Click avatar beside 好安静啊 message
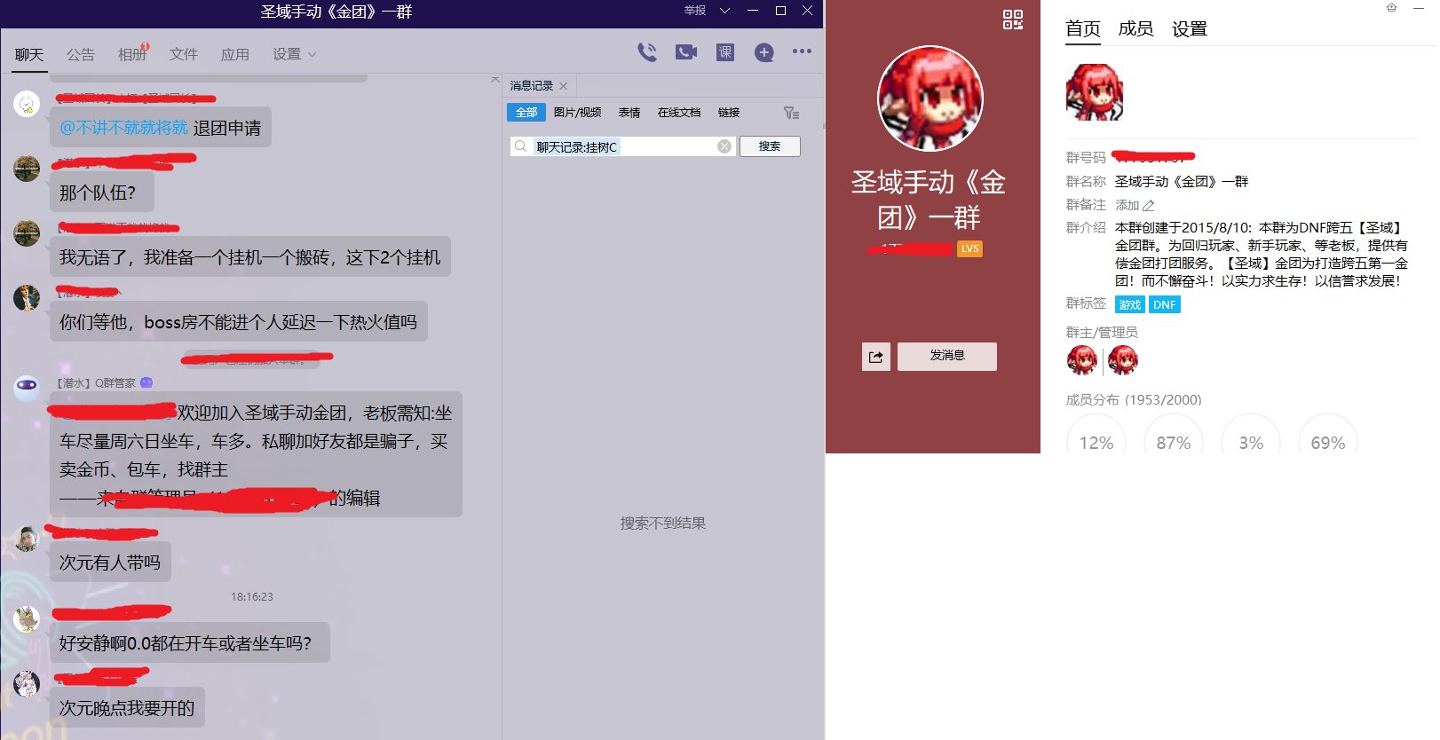 27,619
